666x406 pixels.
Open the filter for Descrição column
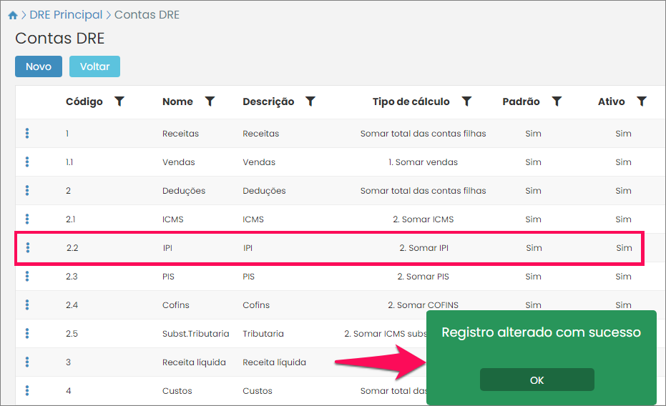coord(310,101)
